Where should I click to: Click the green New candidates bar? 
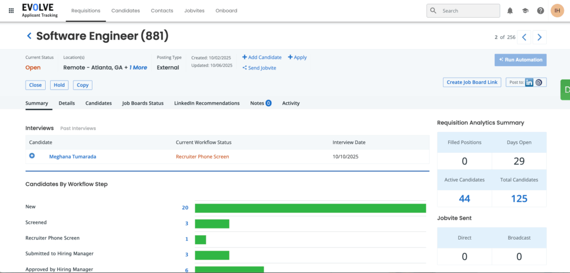click(x=310, y=208)
